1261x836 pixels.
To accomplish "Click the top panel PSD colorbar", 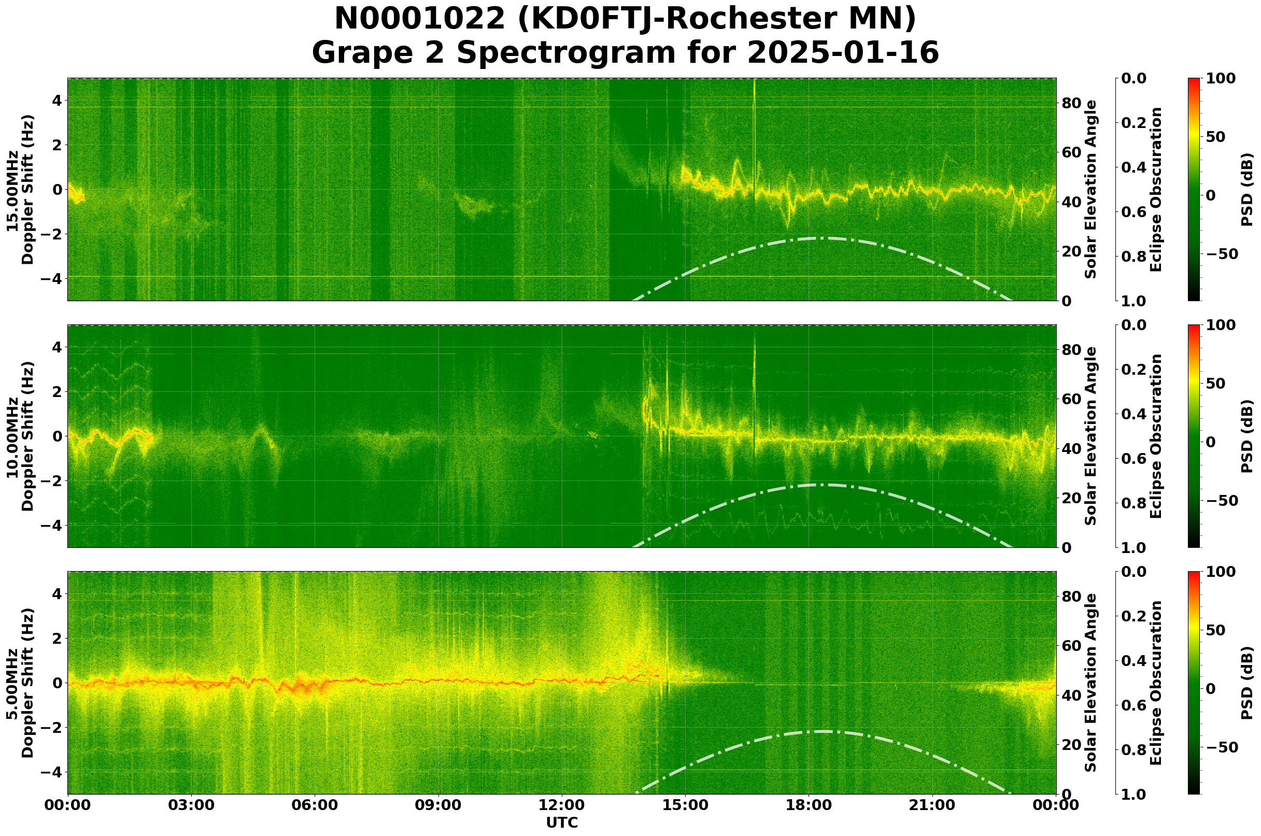I will tap(1194, 189).
